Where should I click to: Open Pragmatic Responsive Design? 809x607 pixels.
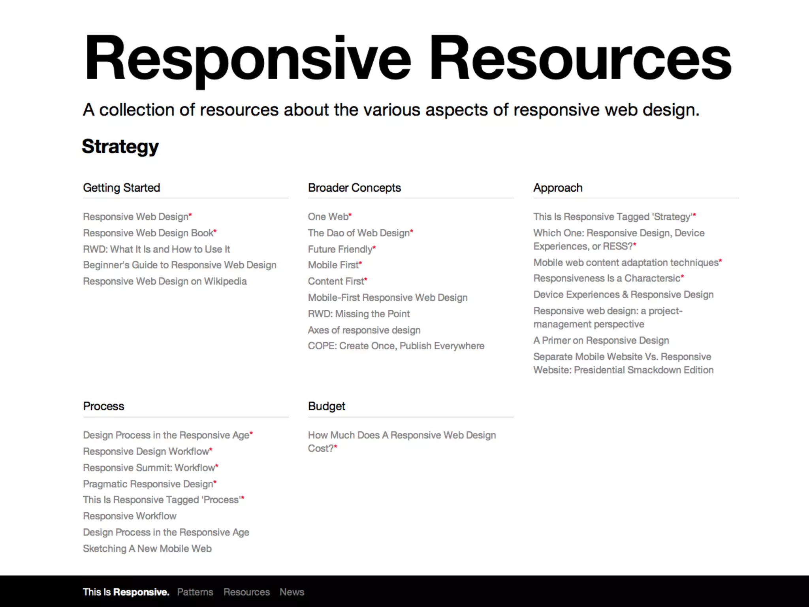pos(148,484)
